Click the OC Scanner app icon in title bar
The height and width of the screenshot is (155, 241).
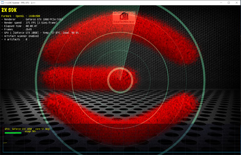coord(2,3)
